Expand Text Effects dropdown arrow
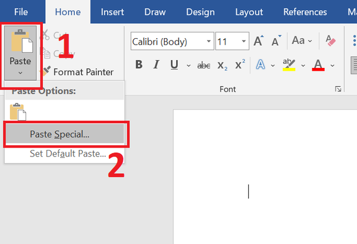 click(x=273, y=65)
